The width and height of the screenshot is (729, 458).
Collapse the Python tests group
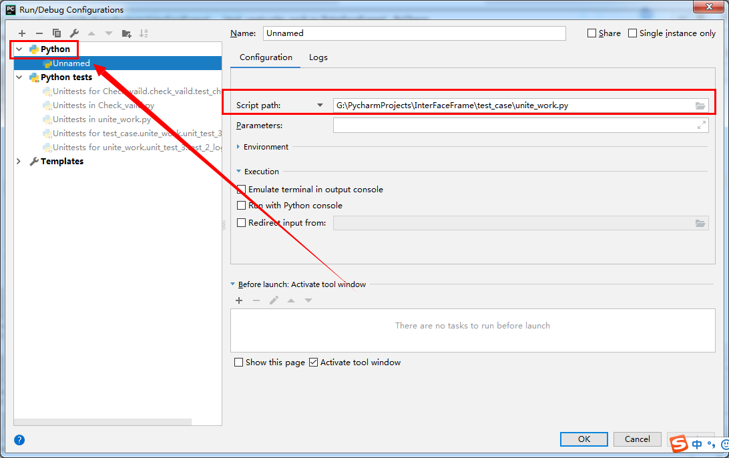pyautogui.click(x=19, y=77)
